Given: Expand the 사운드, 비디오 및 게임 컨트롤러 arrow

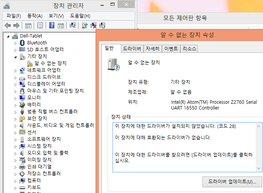Looking at the screenshot, I should [x=15, y=126].
